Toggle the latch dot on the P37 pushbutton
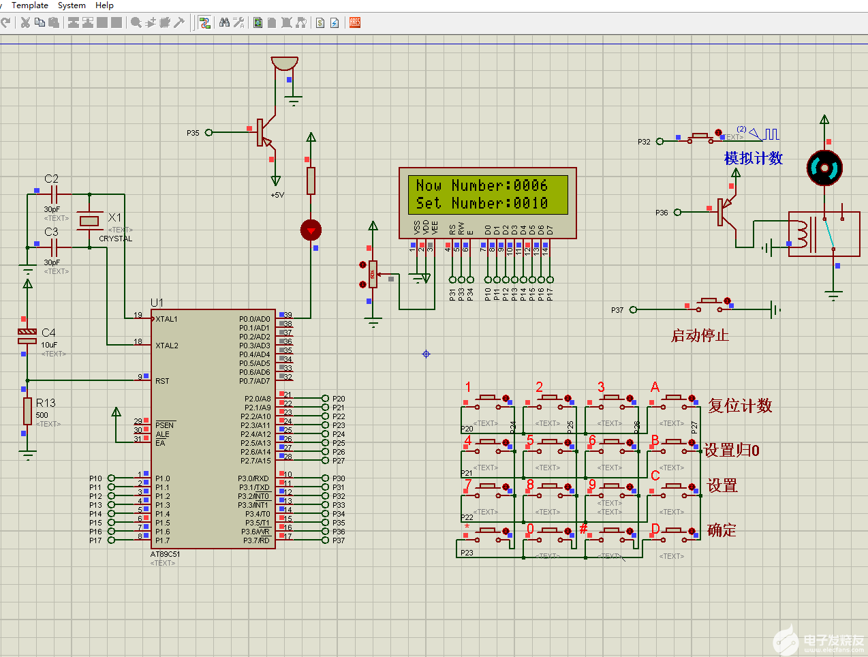This screenshot has height=657, width=868. pos(727,301)
